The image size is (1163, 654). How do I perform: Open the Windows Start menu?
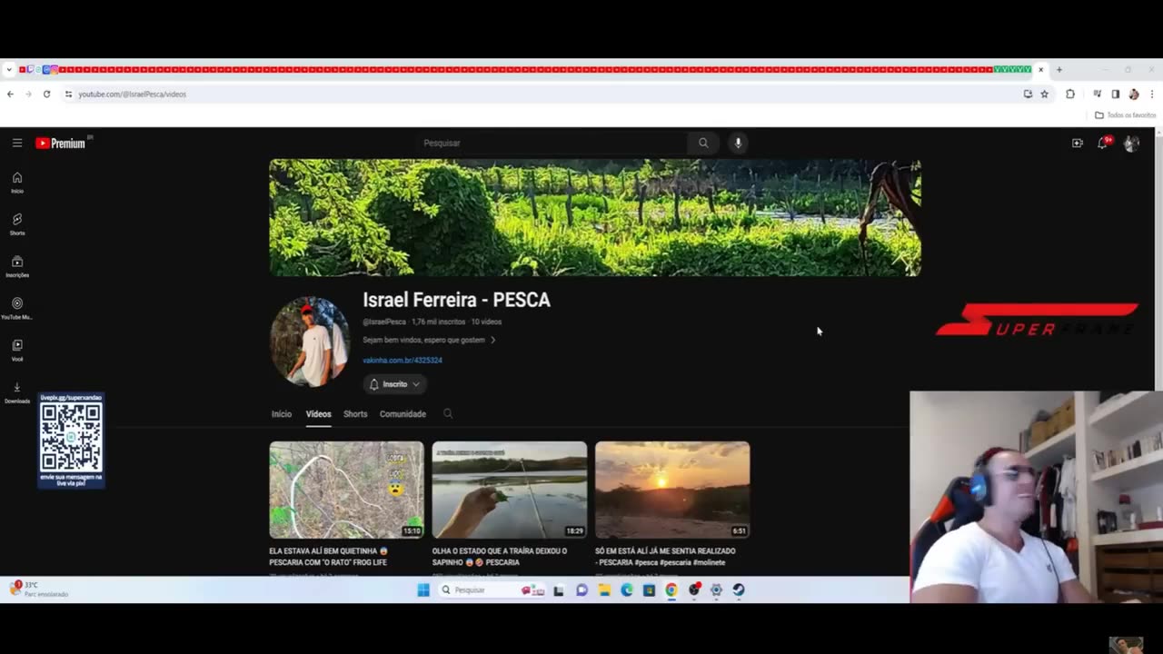click(x=423, y=590)
